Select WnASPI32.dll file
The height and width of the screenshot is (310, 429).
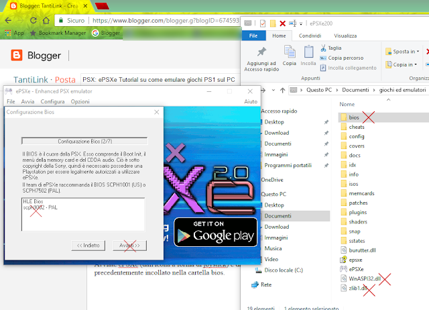[x=361, y=278]
